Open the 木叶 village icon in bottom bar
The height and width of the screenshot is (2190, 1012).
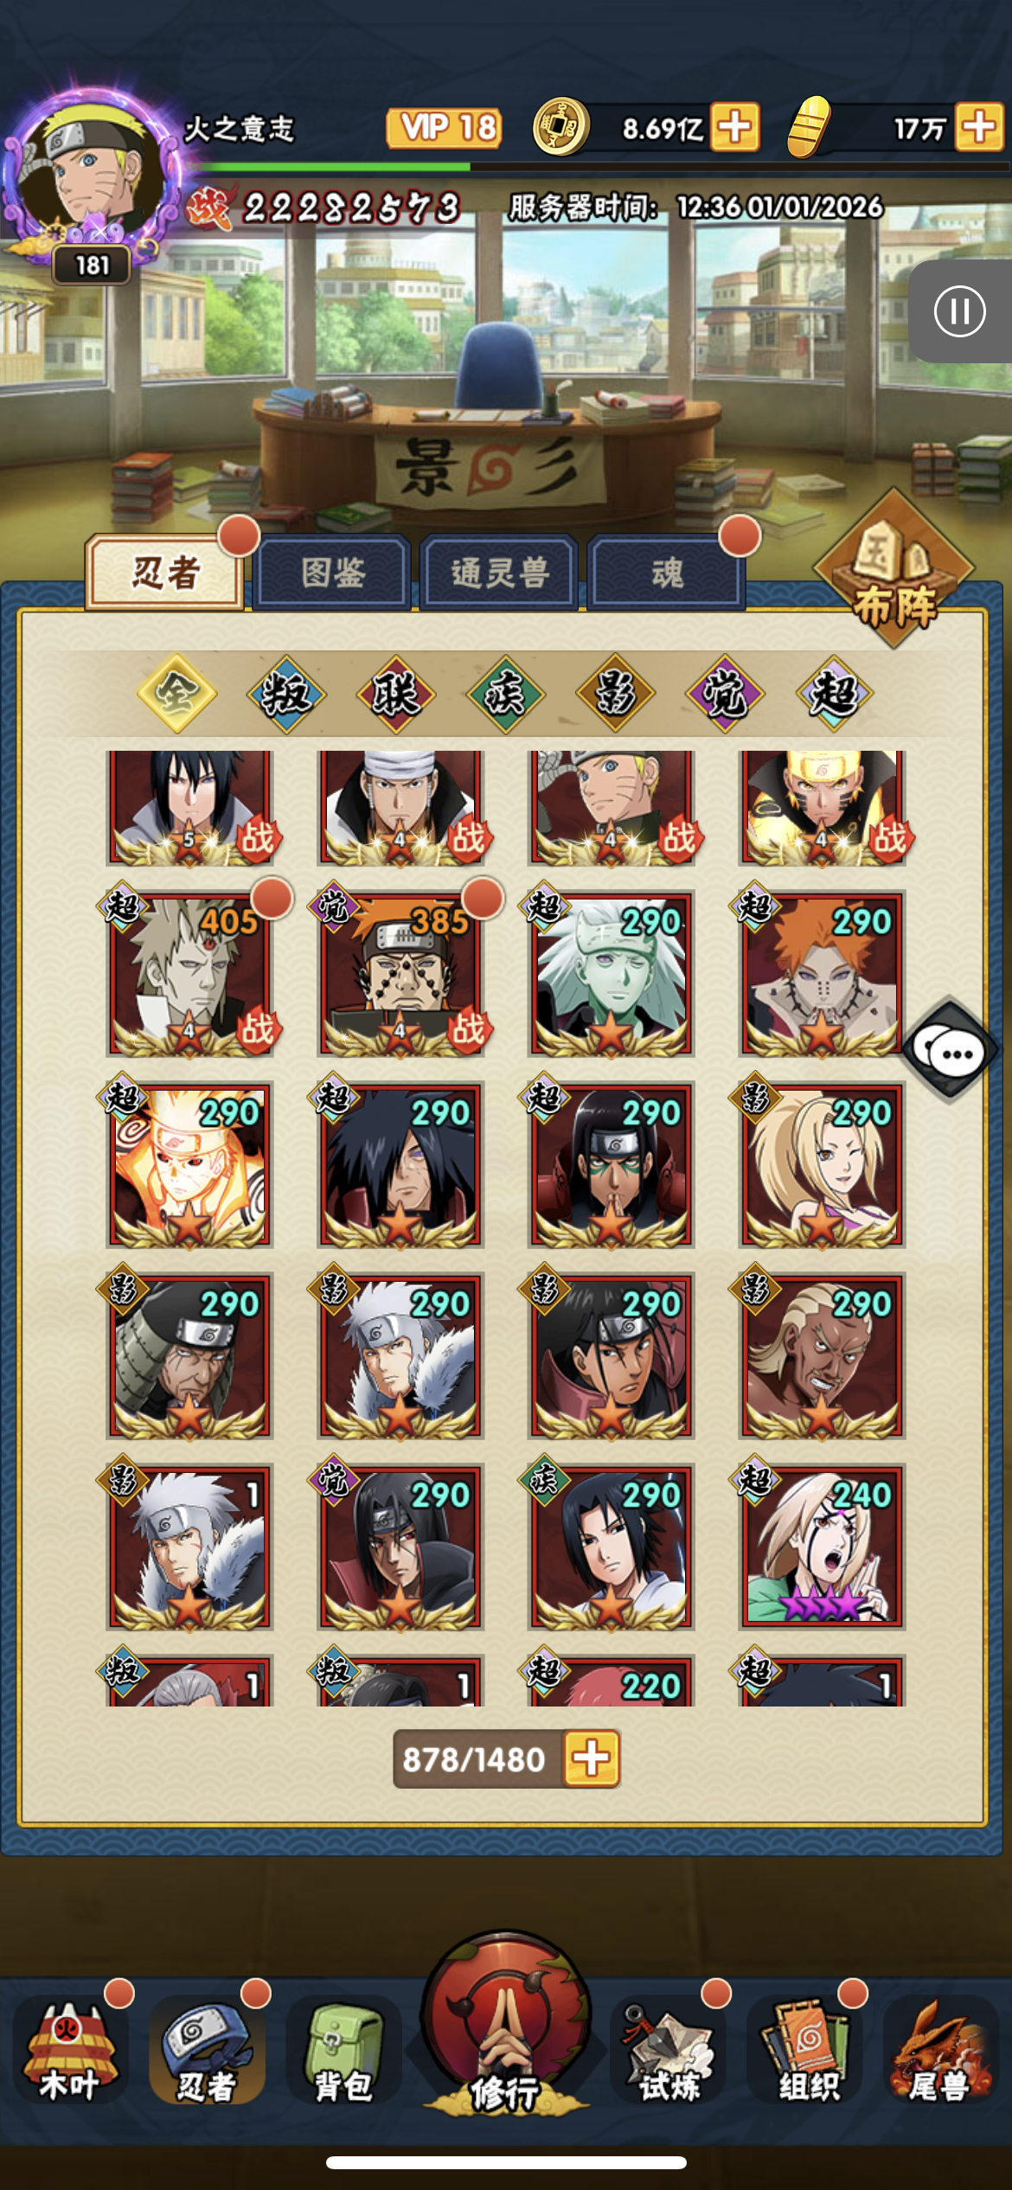[x=71, y=2052]
